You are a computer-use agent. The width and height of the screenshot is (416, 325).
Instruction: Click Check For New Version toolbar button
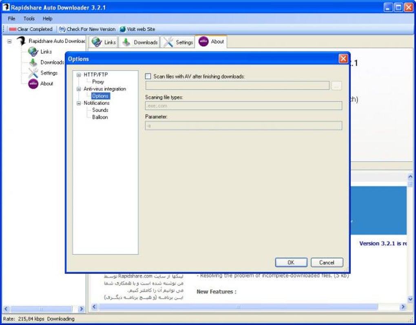tap(87, 29)
